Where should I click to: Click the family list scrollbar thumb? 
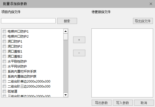[x=65, y=37]
